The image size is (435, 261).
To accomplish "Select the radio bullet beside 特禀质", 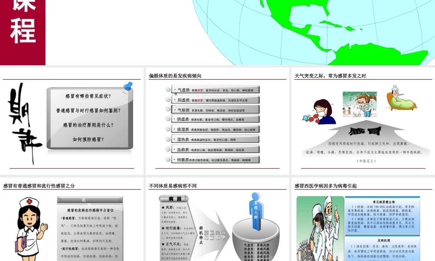I will 167,159.
